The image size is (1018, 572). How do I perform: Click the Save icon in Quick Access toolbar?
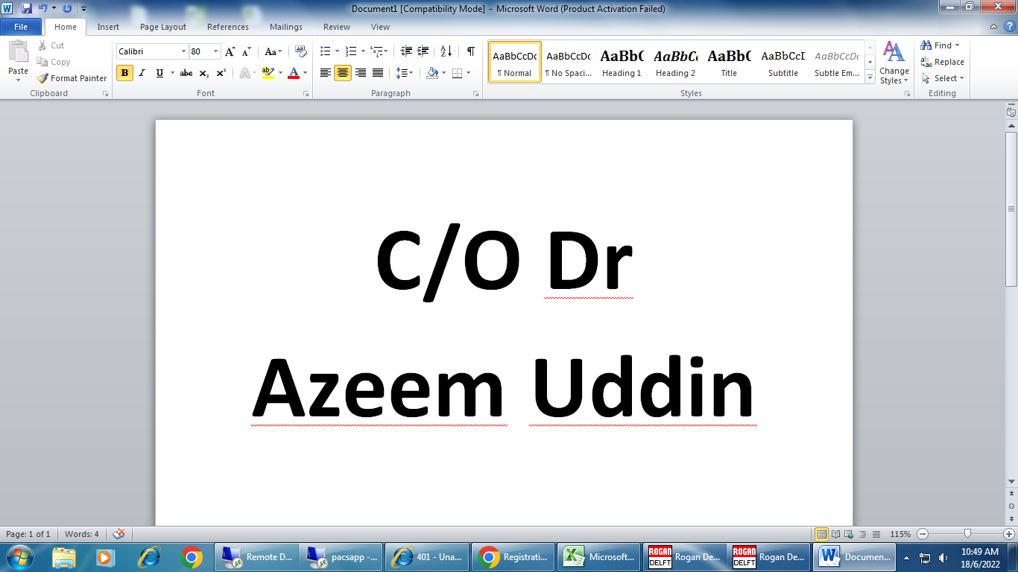point(27,8)
